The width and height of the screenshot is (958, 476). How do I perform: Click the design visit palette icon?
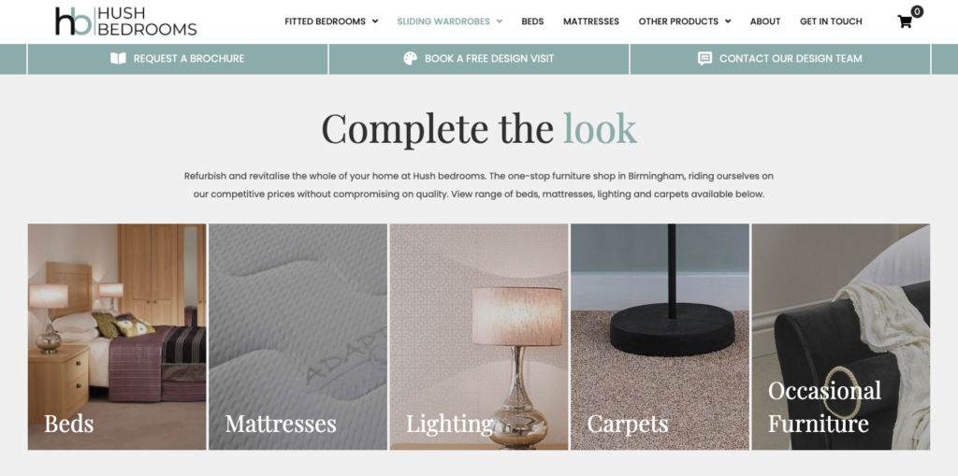click(410, 59)
